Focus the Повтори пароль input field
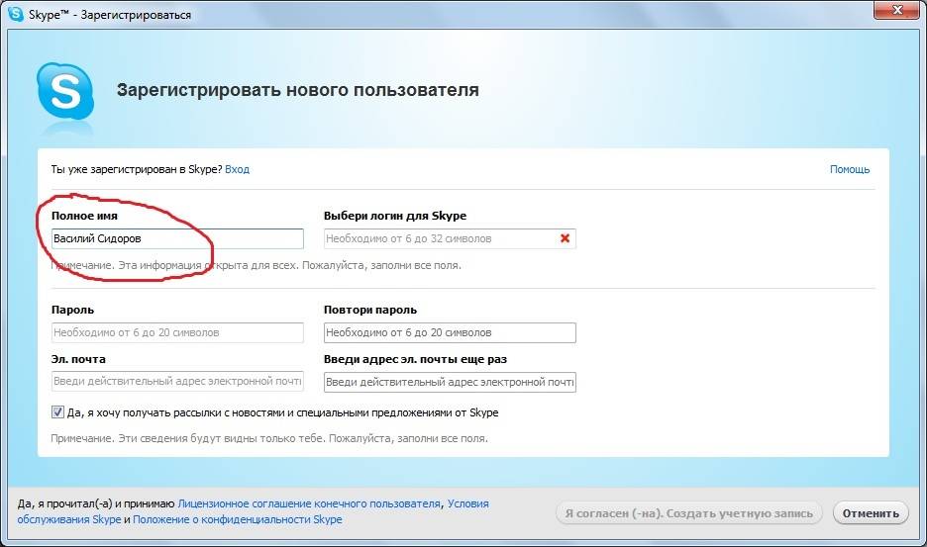Screen dimensions: 927x547 (x=450, y=332)
